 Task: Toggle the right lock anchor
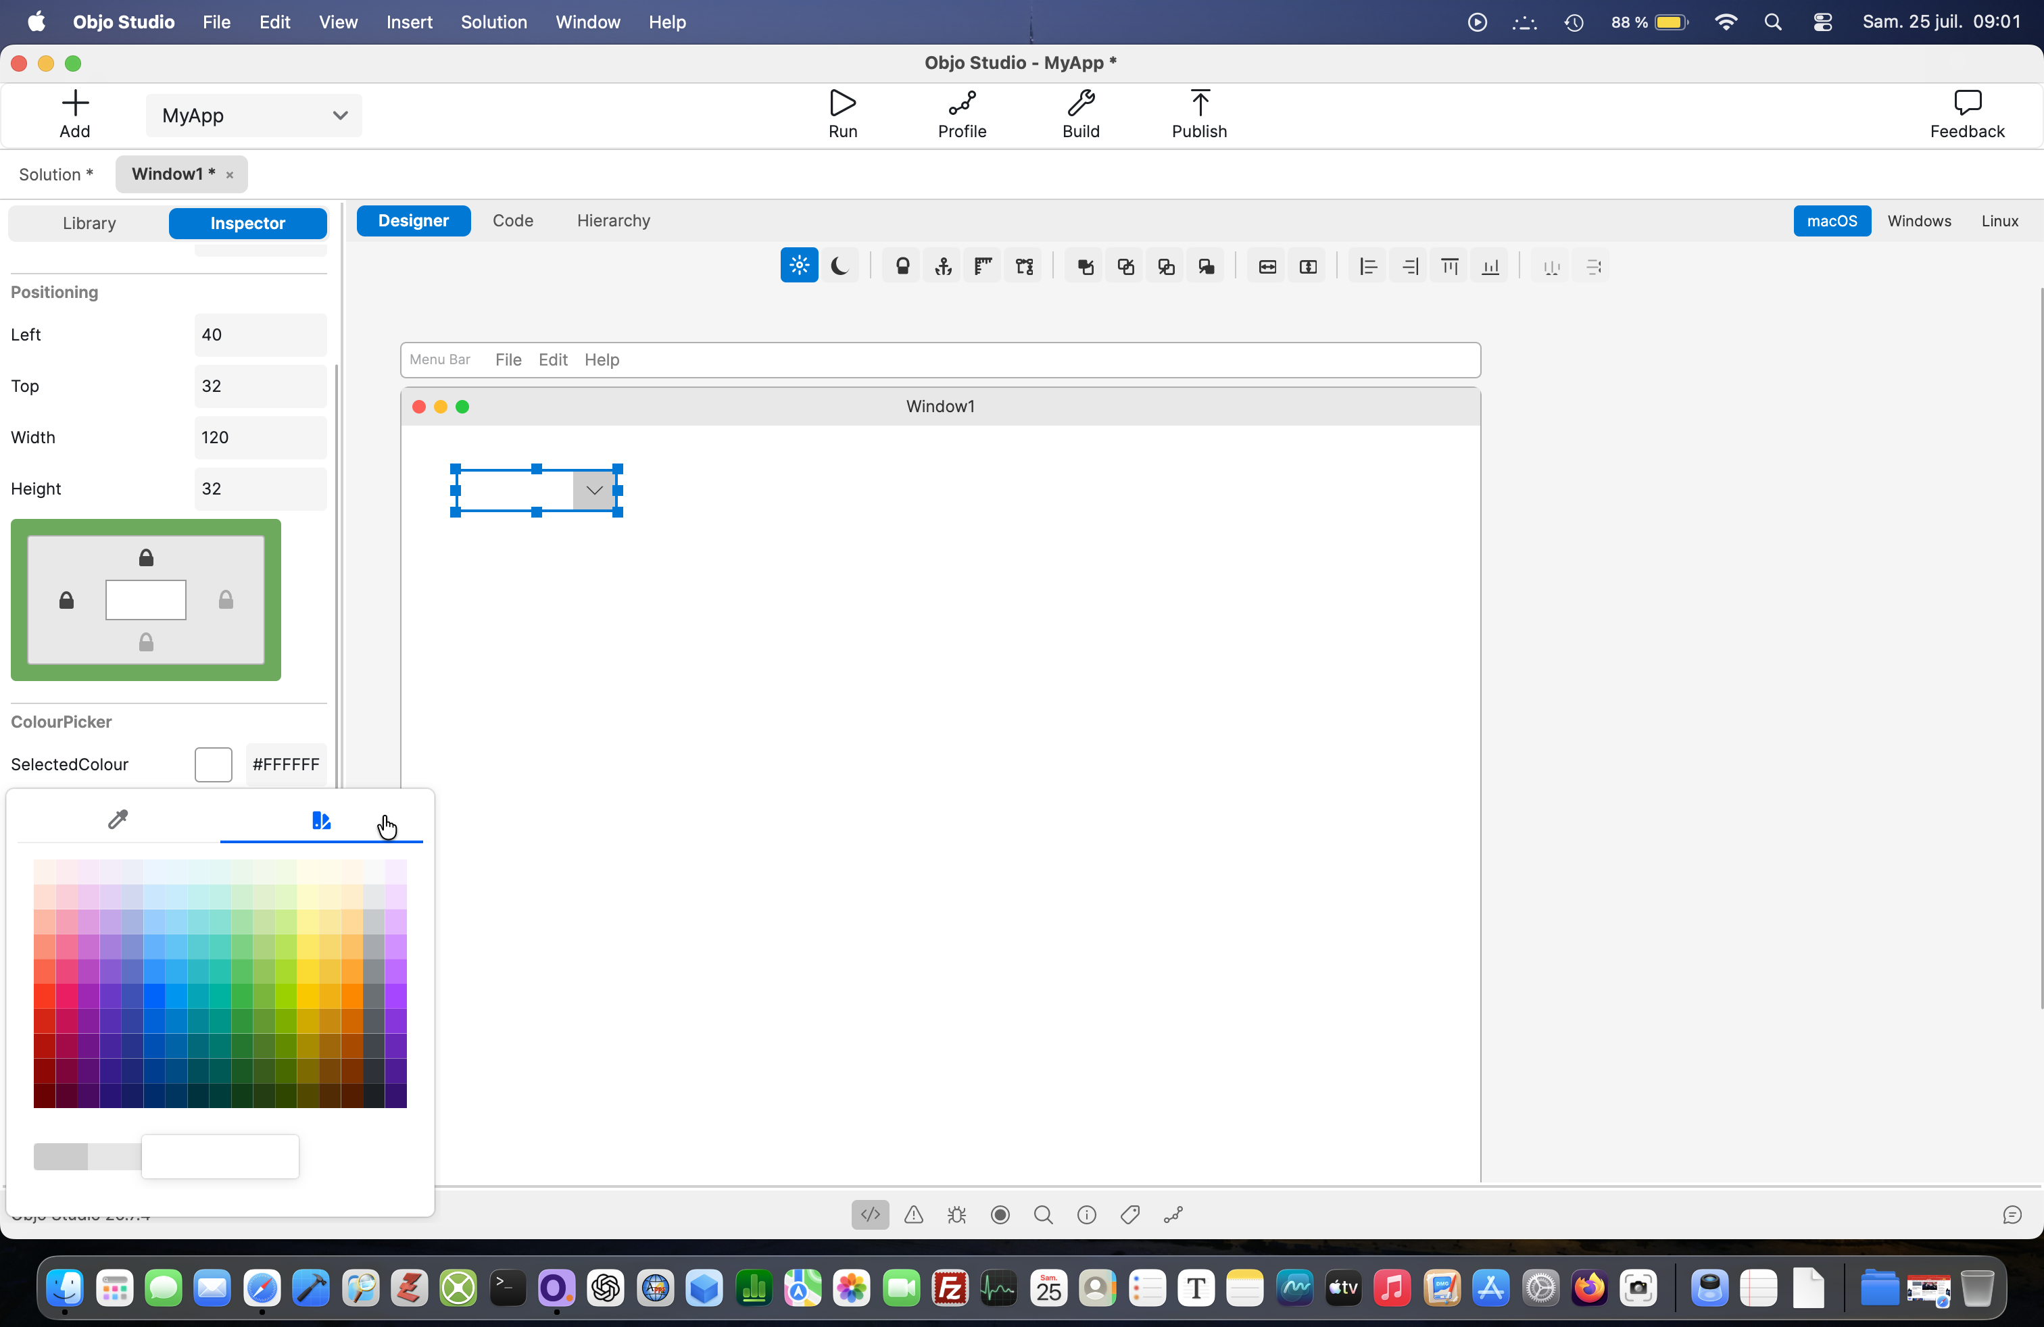click(226, 600)
